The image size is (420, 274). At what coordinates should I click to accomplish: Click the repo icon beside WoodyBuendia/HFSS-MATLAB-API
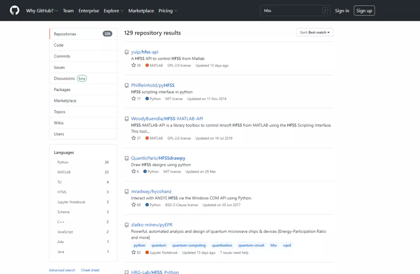click(126, 119)
